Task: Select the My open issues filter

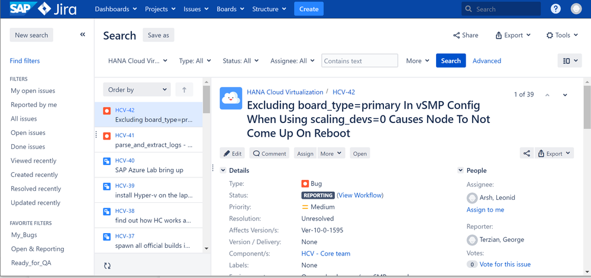Action: pyautogui.click(x=33, y=90)
